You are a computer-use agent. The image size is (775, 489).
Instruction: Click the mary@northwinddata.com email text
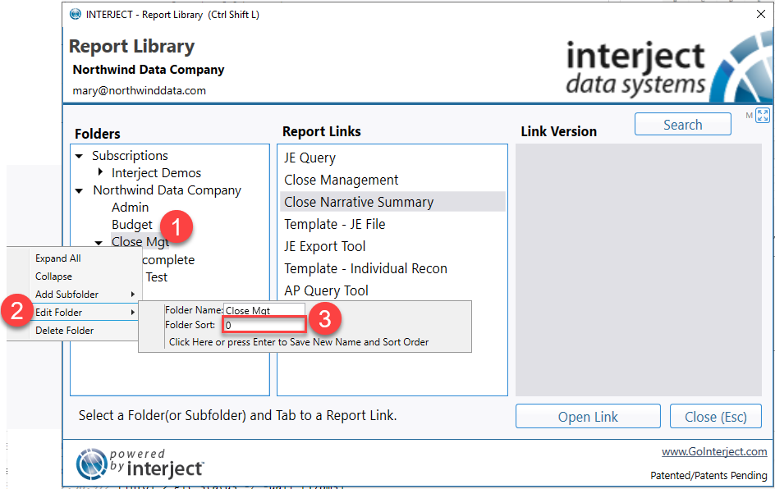[139, 90]
